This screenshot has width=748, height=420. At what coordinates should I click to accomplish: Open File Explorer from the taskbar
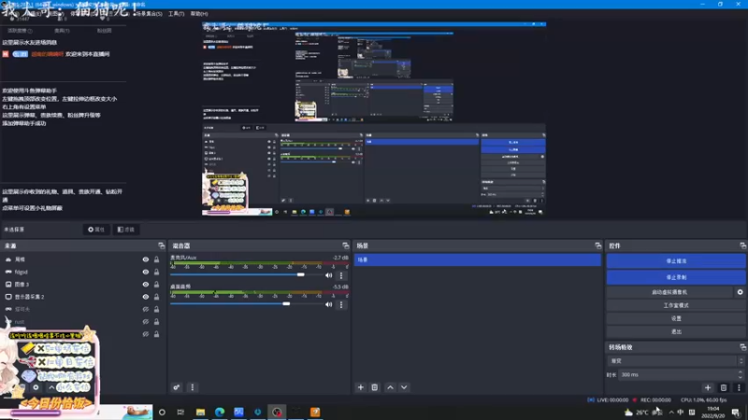coord(200,412)
